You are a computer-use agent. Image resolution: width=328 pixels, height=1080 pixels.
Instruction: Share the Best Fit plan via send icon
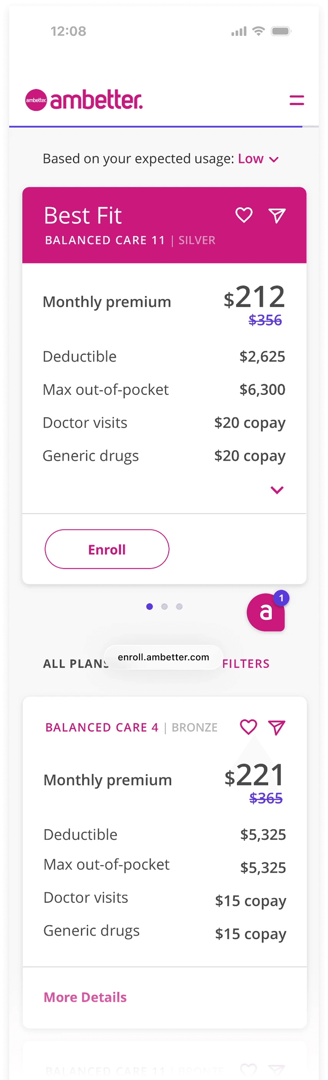click(277, 215)
